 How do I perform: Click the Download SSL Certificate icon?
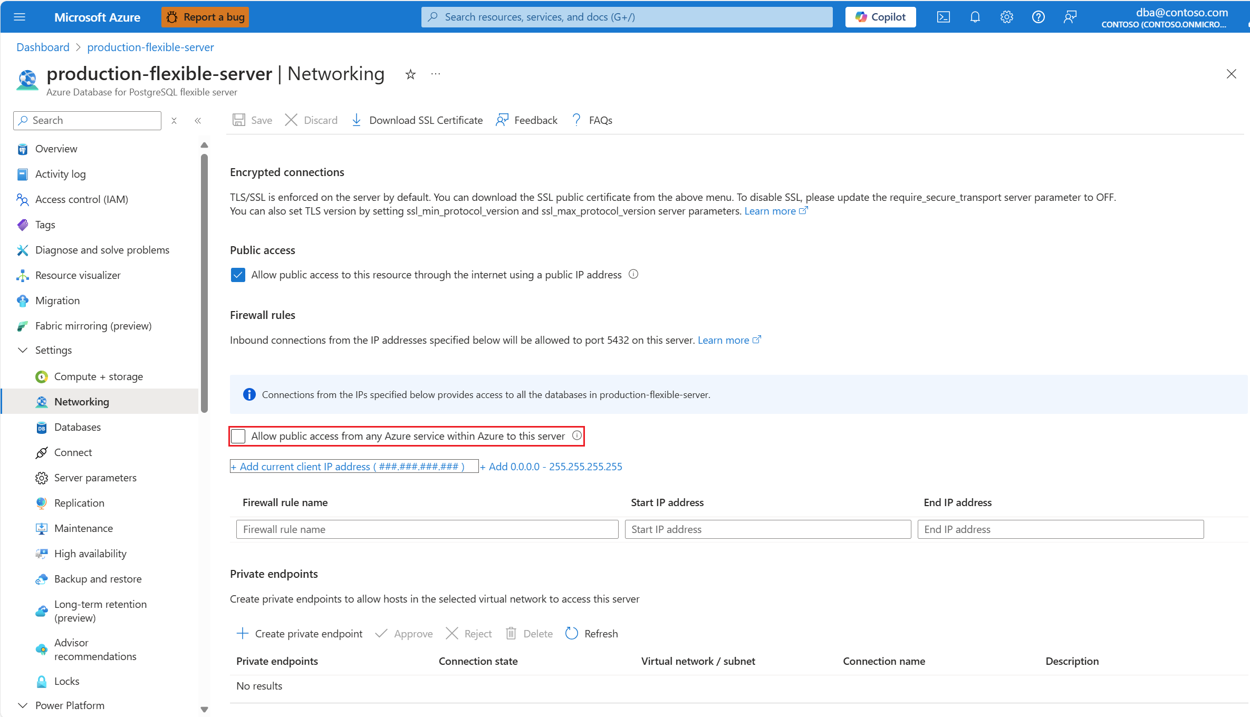point(357,120)
